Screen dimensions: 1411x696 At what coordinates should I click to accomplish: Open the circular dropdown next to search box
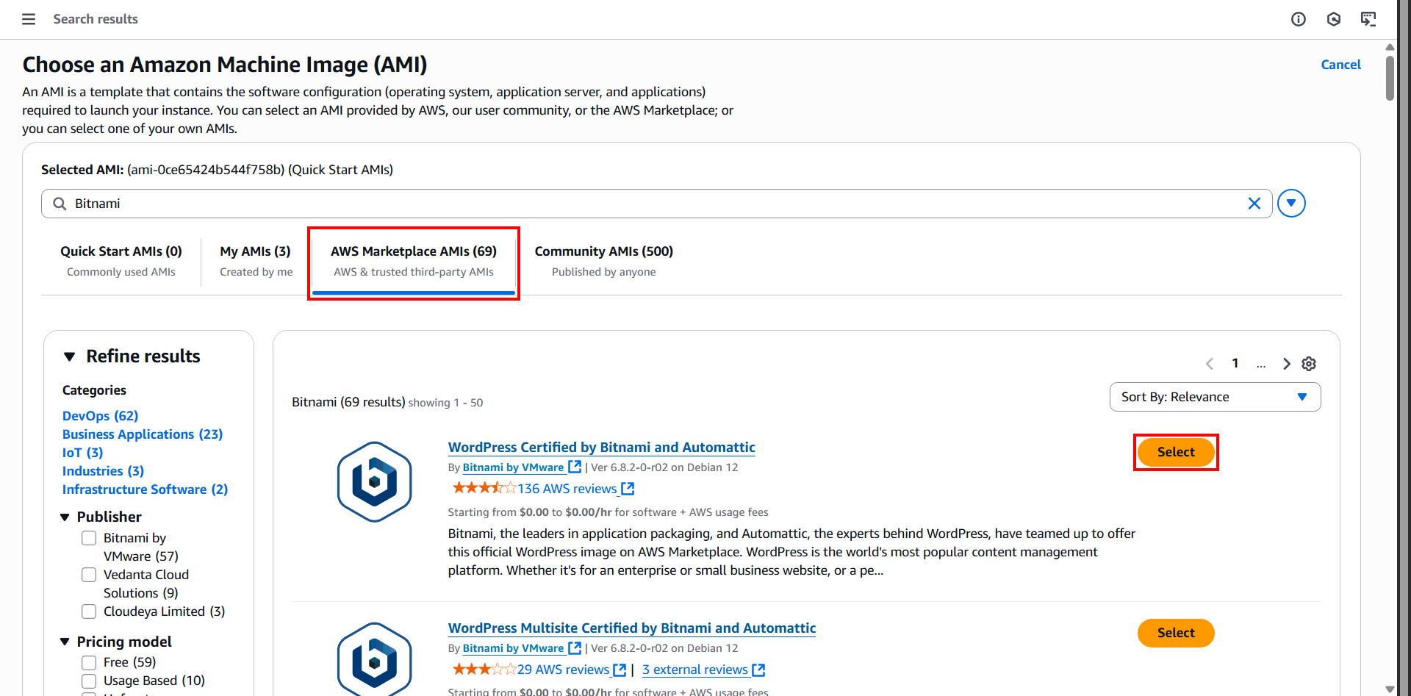click(1291, 204)
